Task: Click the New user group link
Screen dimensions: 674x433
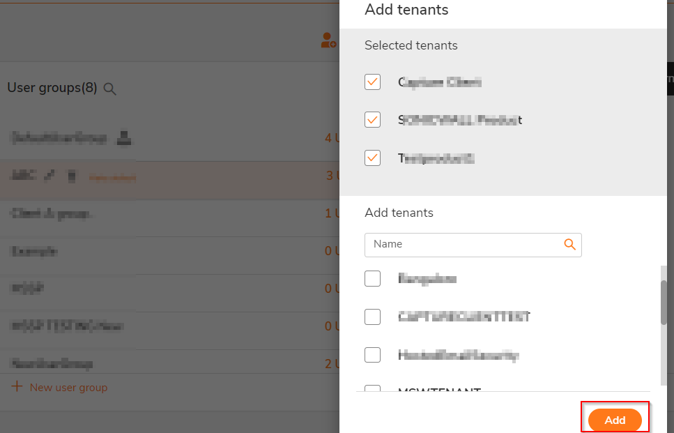Action: (x=68, y=387)
